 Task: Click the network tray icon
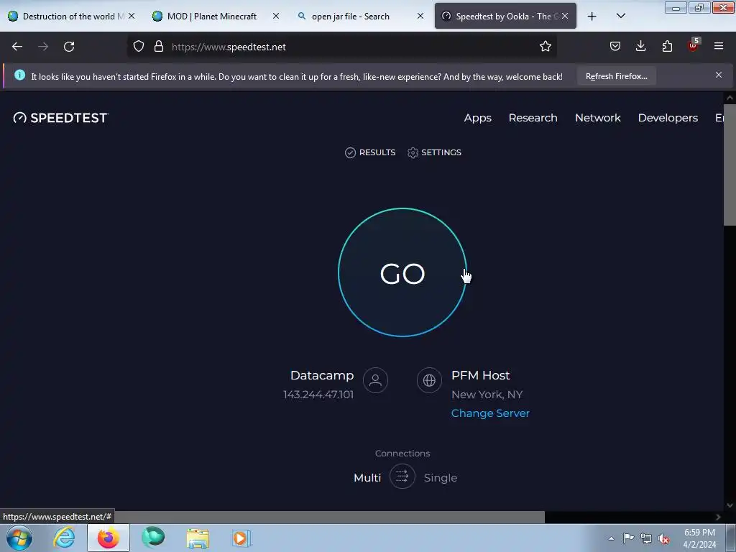[x=646, y=538]
